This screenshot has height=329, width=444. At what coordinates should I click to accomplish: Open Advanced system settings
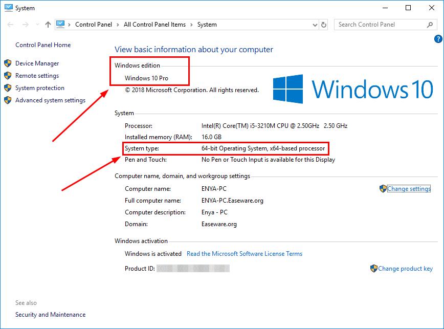[x=50, y=100]
